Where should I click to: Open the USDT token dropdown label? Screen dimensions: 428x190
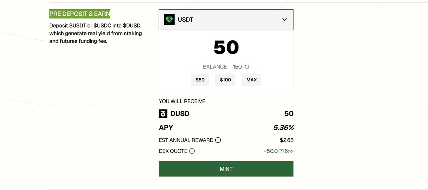186,20
